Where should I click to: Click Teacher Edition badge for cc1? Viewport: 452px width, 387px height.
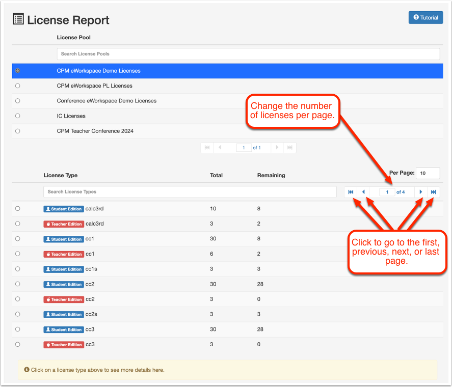(64, 254)
